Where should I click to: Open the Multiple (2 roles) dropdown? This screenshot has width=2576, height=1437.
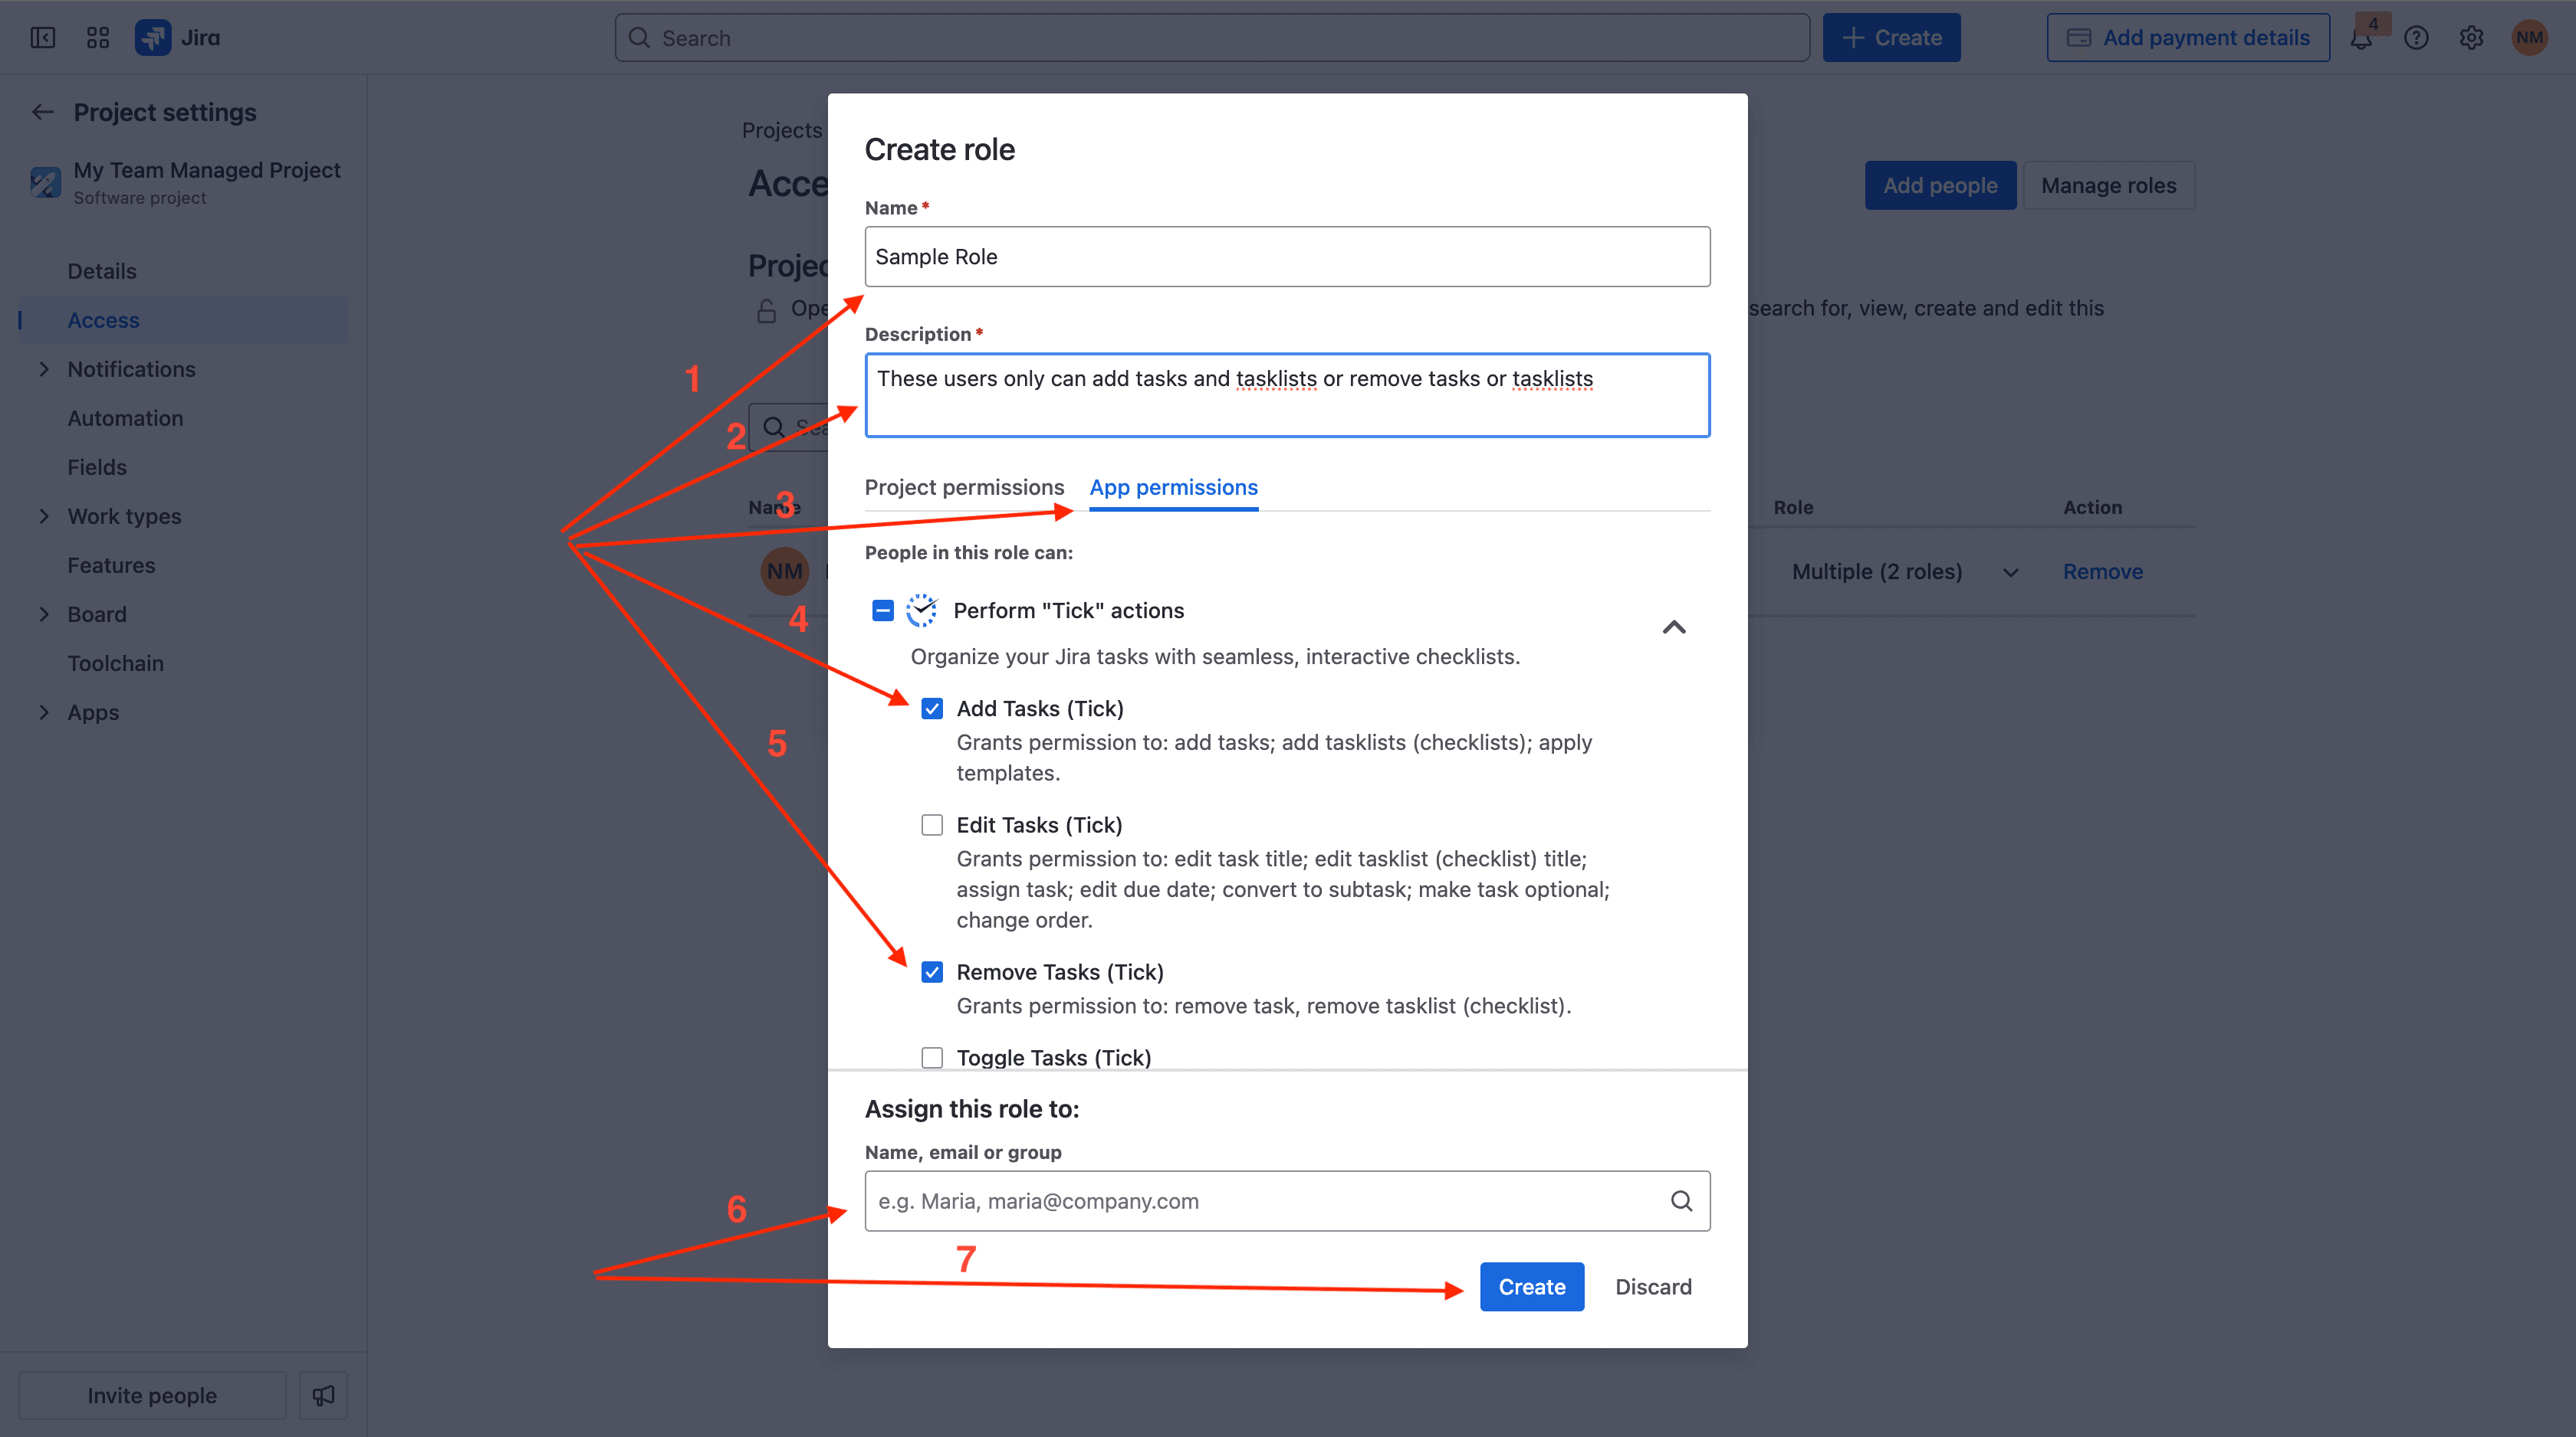click(1905, 571)
